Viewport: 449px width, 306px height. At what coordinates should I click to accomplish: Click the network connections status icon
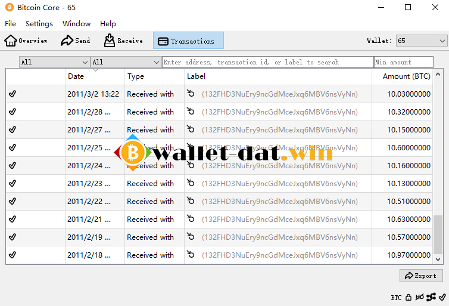click(x=431, y=298)
